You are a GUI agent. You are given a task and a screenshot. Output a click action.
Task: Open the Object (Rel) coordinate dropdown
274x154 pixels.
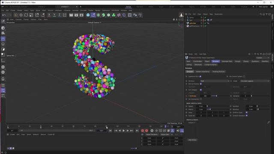tap(167, 135)
